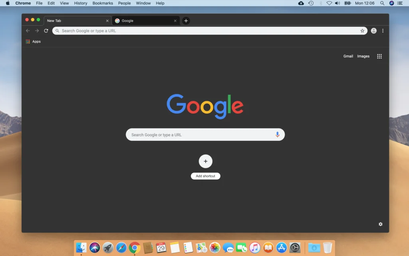
Task: Reload the page with the refresh icon
Action: 46,30
